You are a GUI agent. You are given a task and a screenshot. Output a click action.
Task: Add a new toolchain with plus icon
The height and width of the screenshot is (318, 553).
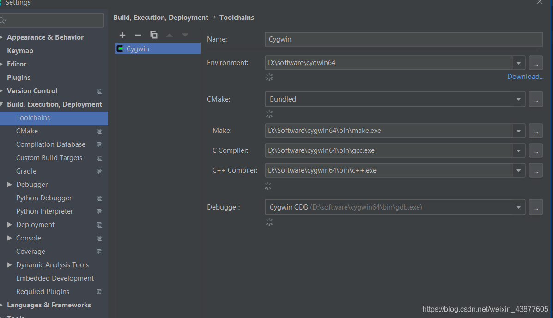click(122, 35)
